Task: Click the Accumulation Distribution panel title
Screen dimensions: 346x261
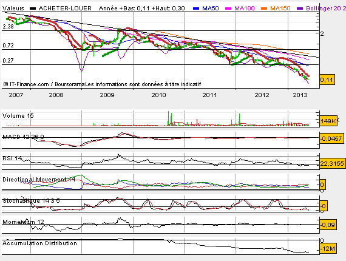Action: (39, 243)
